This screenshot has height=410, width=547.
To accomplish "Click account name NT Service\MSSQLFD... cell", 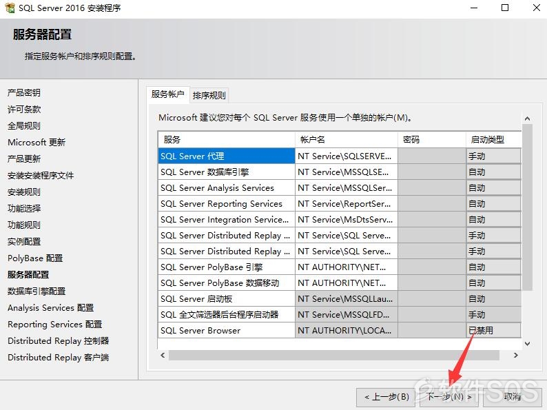I will [x=347, y=315].
